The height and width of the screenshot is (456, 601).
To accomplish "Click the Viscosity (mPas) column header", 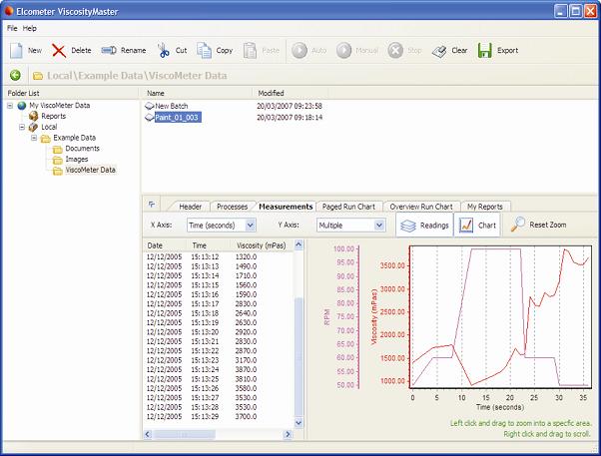I will 262,245.
